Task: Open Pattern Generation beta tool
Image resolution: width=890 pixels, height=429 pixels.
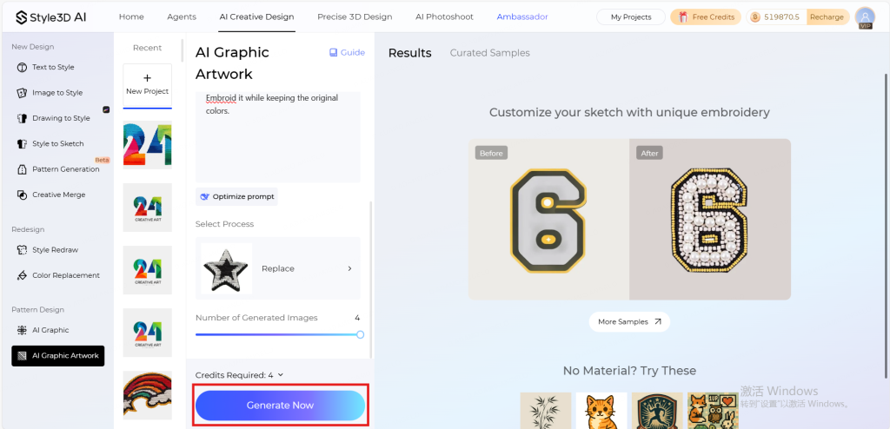Action: (x=58, y=169)
